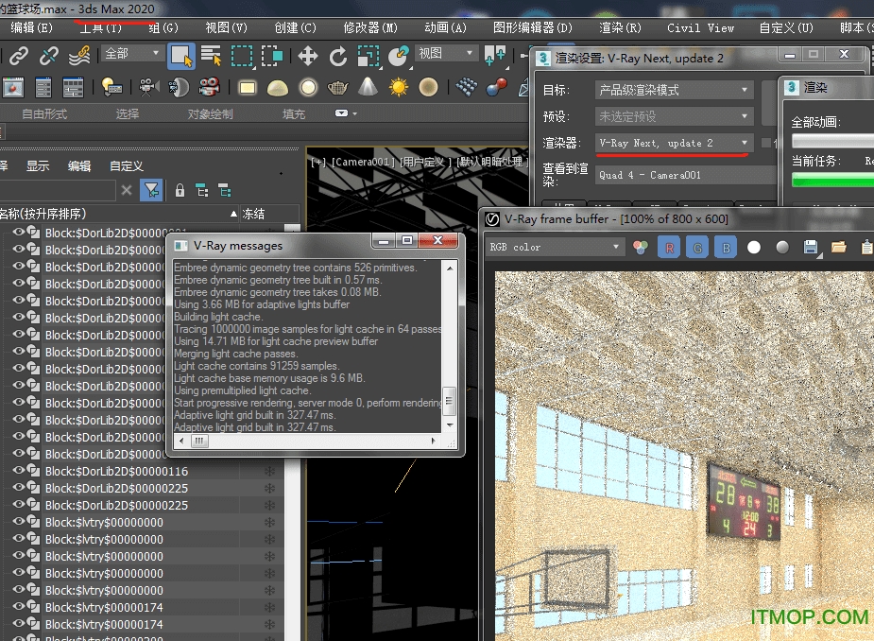Toggle checkbox beside the 渲染器 dropdown
Screen dimensions: 874x641
[x=766, y=143]
